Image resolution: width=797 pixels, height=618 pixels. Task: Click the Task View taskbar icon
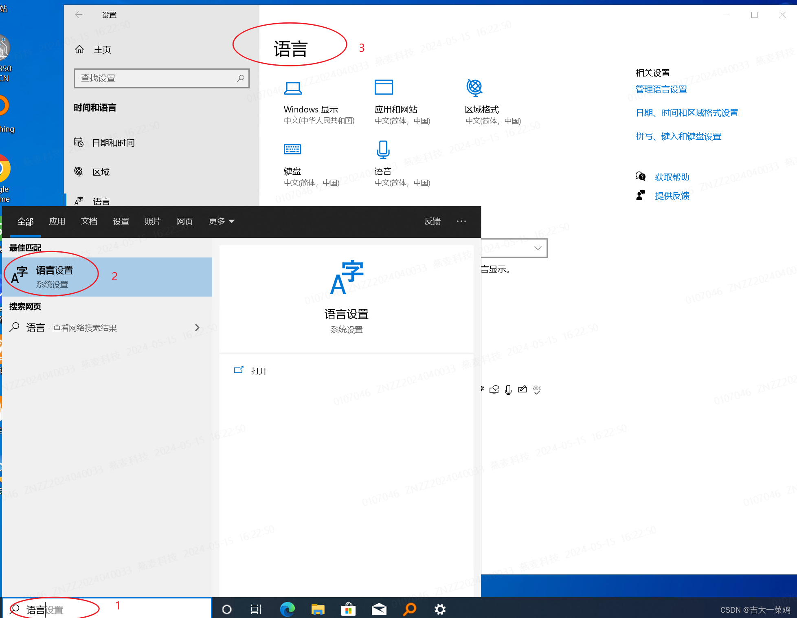(x=256, y=609)
